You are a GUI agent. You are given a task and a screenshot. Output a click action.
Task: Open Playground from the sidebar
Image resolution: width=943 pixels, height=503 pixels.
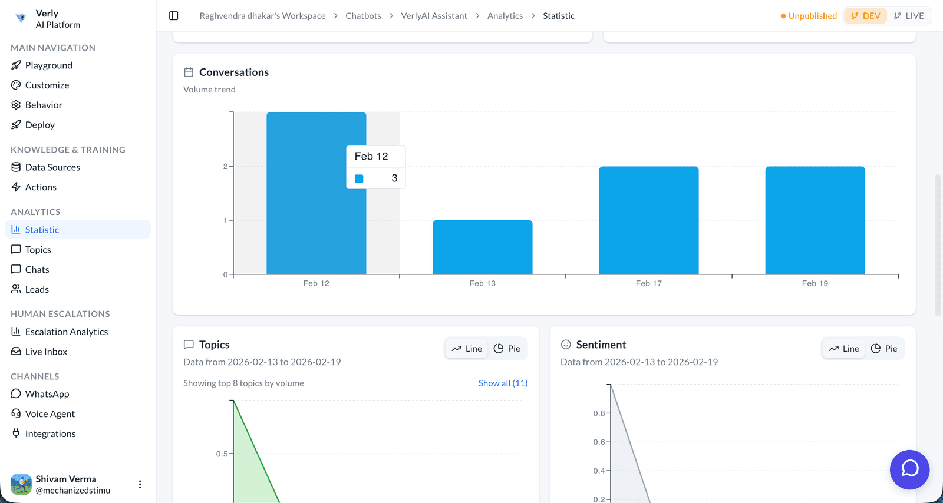[48, 65]
